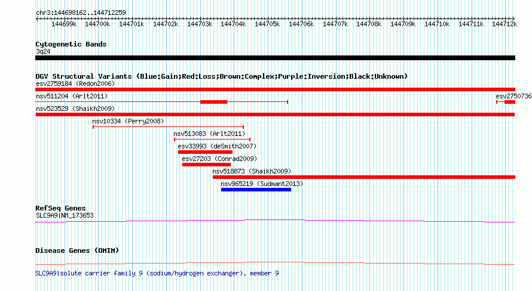Click the 144700k ruler tick label

coord(97,24)
